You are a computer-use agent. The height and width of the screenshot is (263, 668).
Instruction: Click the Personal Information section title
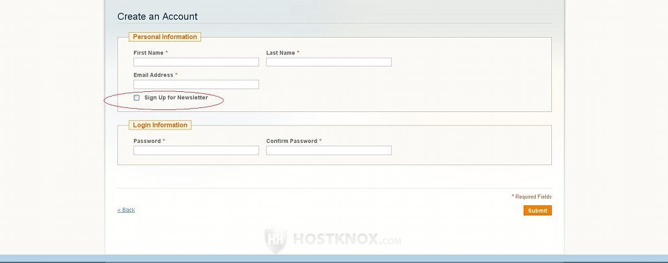(x=165, y=37)
